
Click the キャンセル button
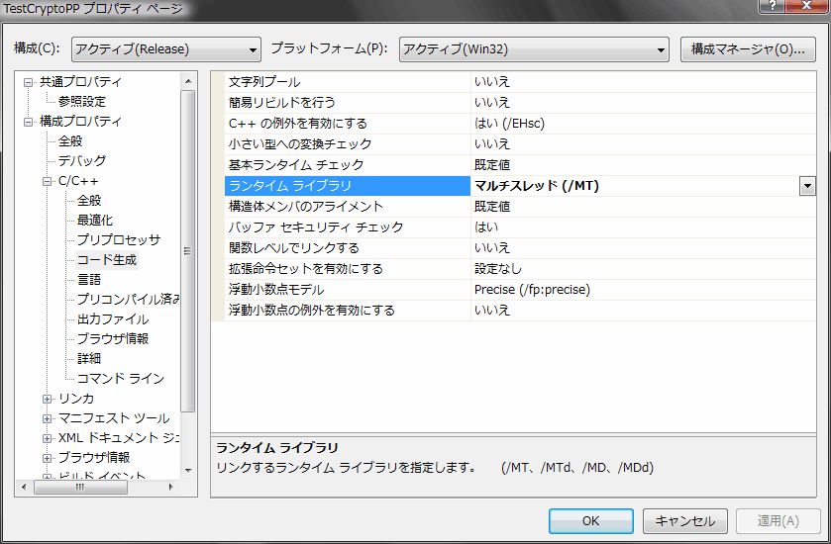pyautogui.click(x=684, y=520)
